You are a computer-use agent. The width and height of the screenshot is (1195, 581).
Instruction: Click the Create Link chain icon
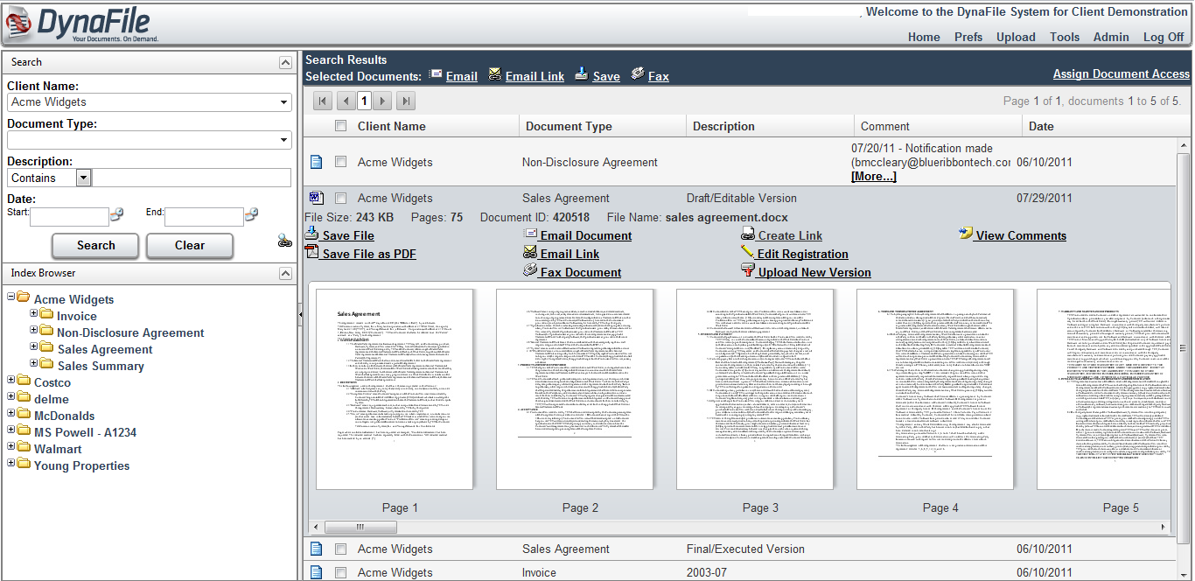click(x=748, y=234)
